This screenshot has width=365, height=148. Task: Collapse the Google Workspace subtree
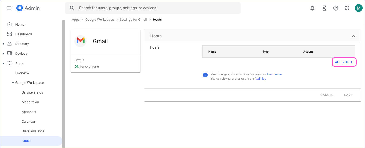point(13,83)
